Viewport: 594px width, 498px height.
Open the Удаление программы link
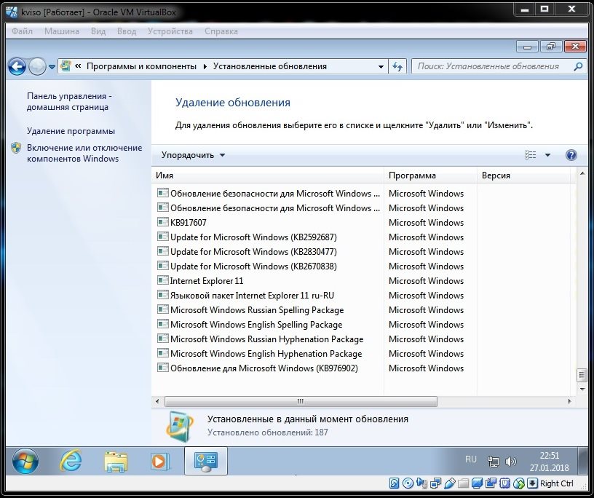click(71, 131)
